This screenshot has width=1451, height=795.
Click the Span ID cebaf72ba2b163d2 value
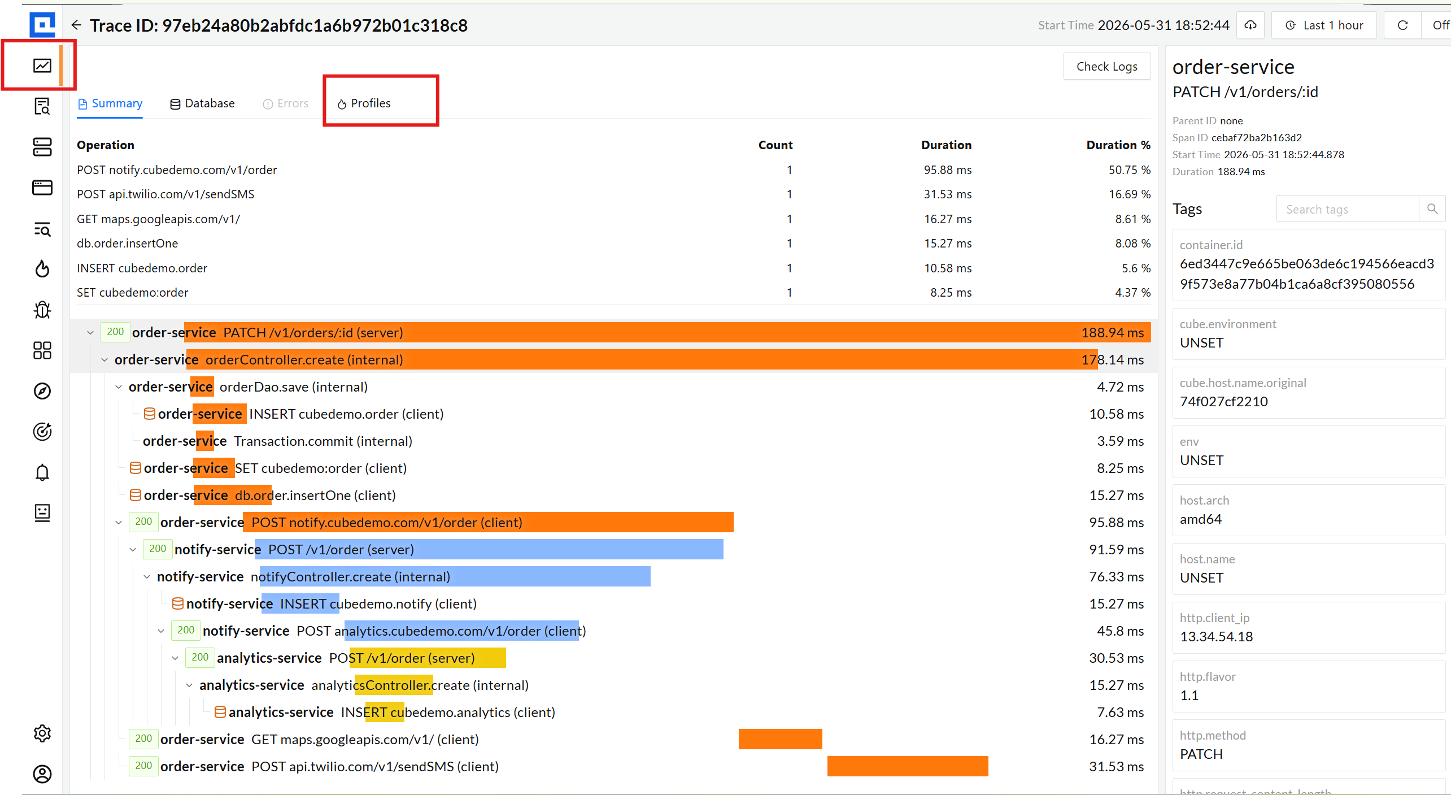click(1256, 137)
